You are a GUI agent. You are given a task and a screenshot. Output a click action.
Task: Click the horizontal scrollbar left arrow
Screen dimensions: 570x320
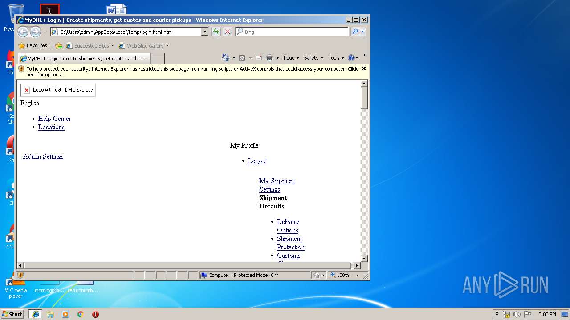[20, 266]
